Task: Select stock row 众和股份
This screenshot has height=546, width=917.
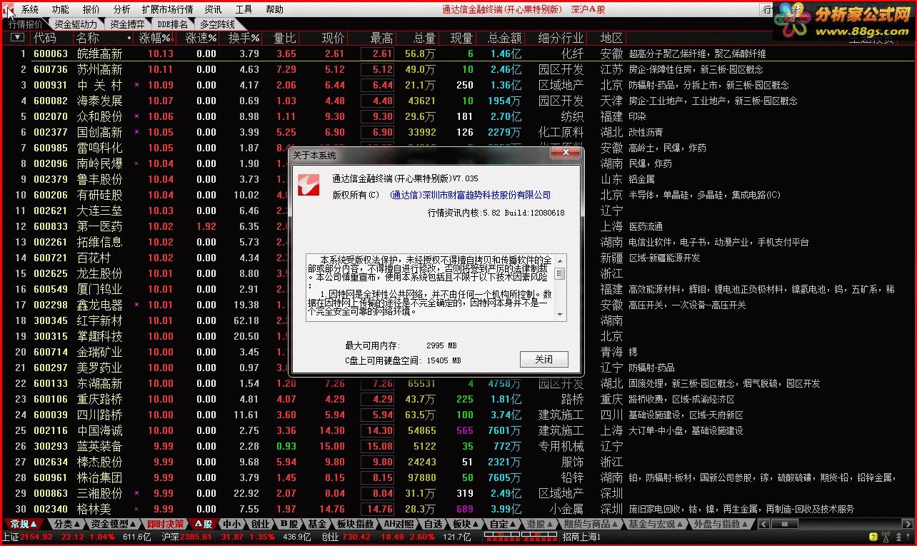Action: [x=457, y=116]
